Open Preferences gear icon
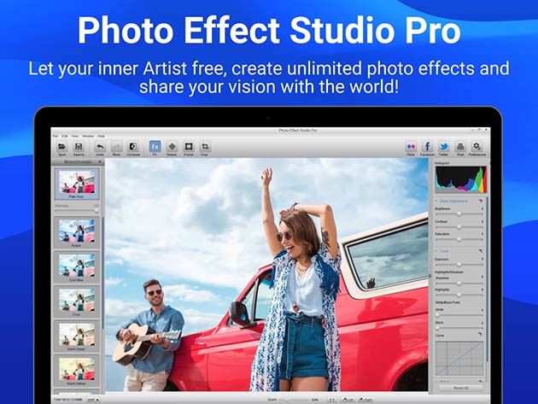The image size is (538, 404). [x=477, y=147]
